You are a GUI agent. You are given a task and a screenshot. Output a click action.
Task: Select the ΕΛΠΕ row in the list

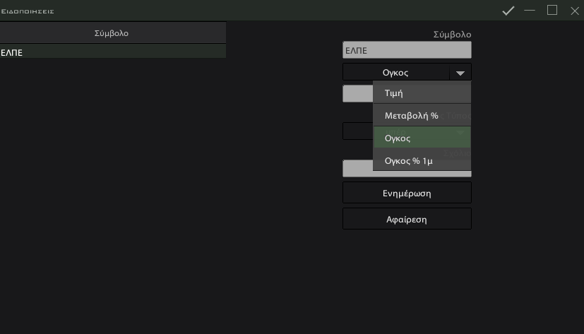pos(113,52)
